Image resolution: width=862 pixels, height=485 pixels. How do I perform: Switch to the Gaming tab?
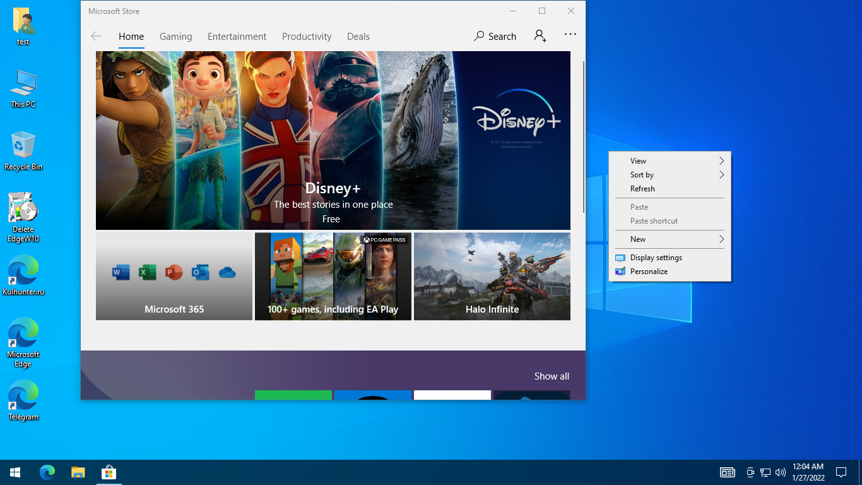[175, 37]
